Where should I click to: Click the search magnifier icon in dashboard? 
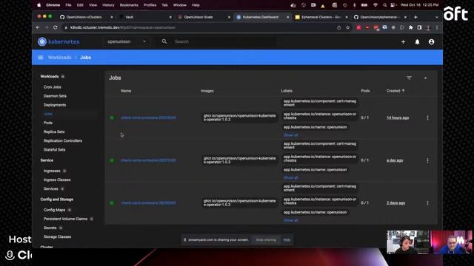164,41
